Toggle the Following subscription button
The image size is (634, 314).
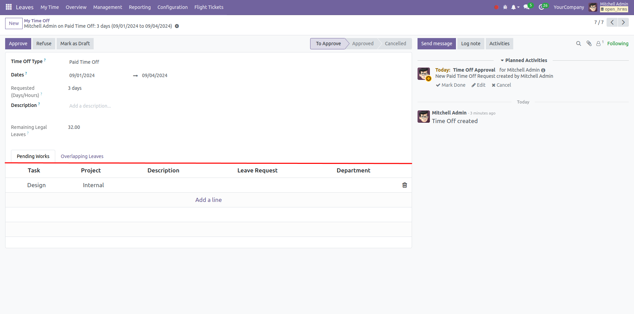pyautogui.click(x=618, y=44)
